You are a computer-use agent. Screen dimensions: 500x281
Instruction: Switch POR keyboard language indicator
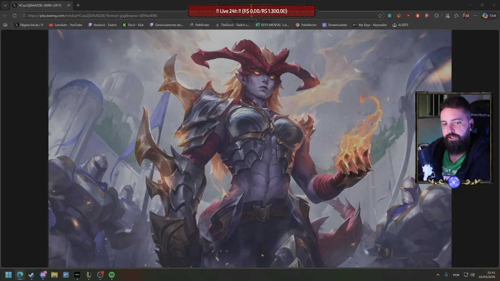(x=456, y=275)
